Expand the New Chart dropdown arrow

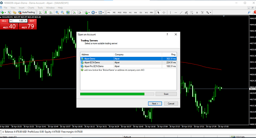5,13
